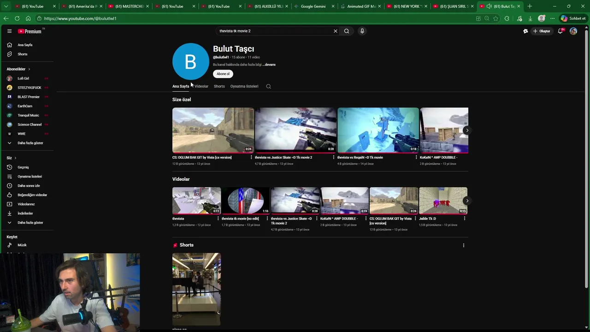The height and width of the screenshot is (332, 590).
Task: Open options menu for the Shorts section
Action: click(x=464, y=245)
